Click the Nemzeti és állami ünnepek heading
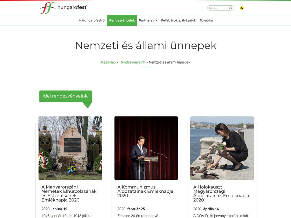 (146, 45)
